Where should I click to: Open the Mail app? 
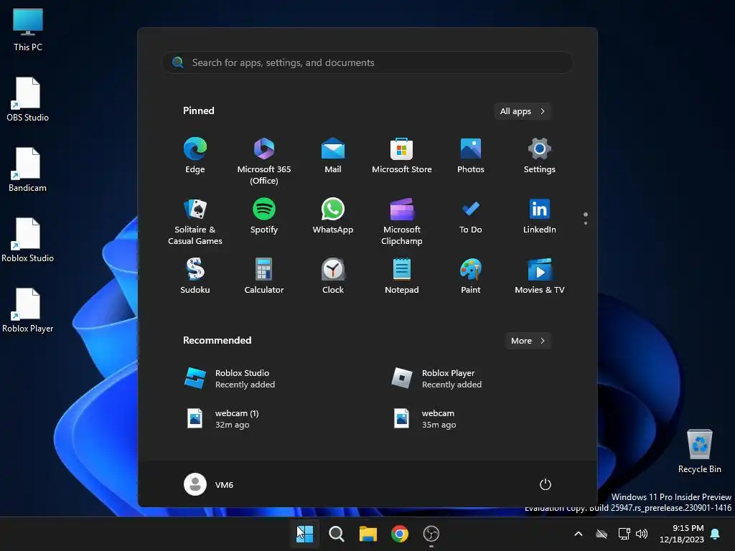[x=333, y=156]
